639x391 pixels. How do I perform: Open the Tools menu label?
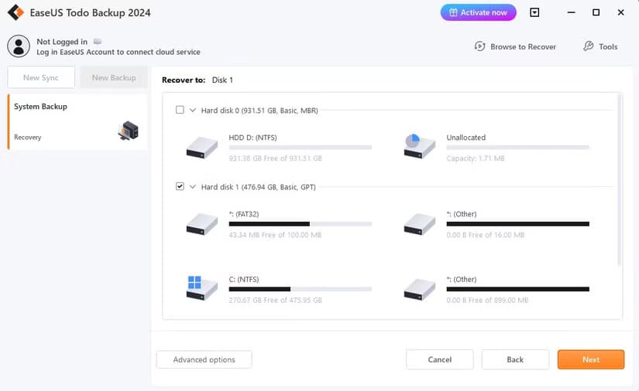(x=608, y=46)
